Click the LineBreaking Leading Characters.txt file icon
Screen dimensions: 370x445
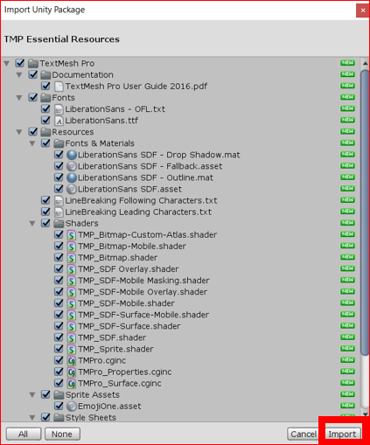click(59, 212)
